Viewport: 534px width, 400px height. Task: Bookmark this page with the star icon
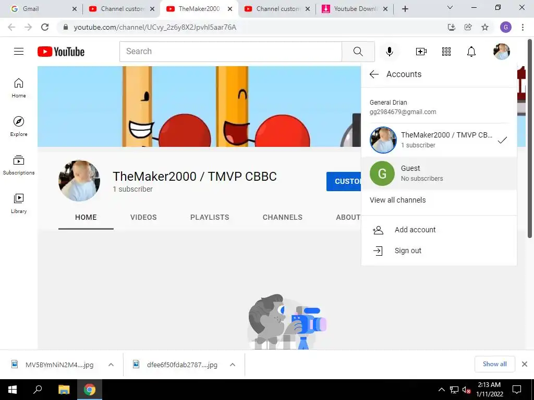(x=485, y=27)
